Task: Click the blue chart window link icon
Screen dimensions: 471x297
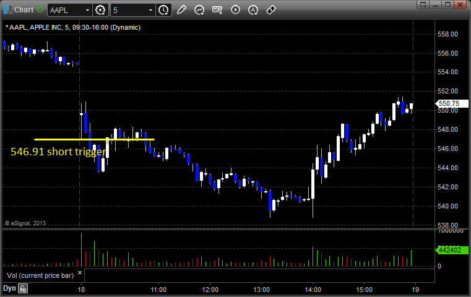Action: point(8,10)
